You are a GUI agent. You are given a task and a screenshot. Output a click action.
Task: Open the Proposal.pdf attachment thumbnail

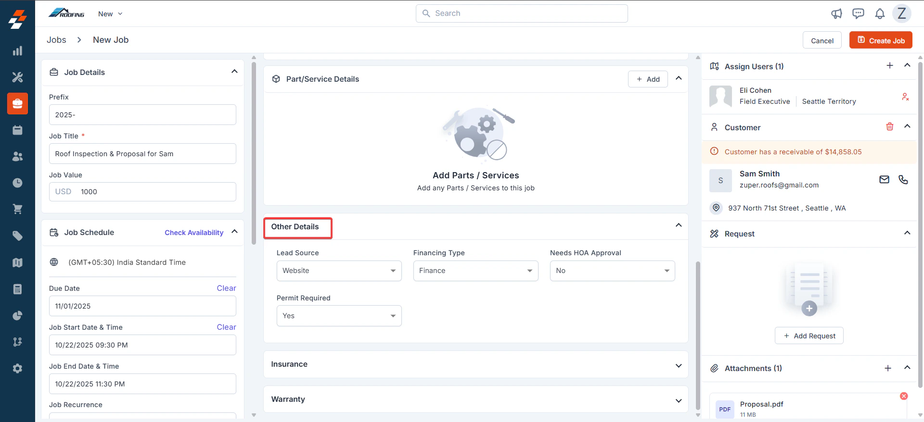point(725,410)
